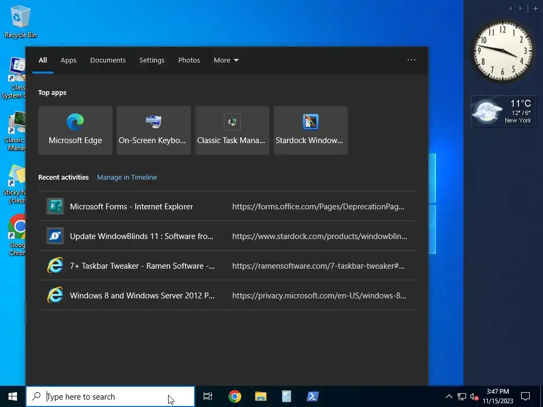The height and width of the screenshot is (407, 543).
Task: Switch to the Settings tab
Action: tap(152, 60)
